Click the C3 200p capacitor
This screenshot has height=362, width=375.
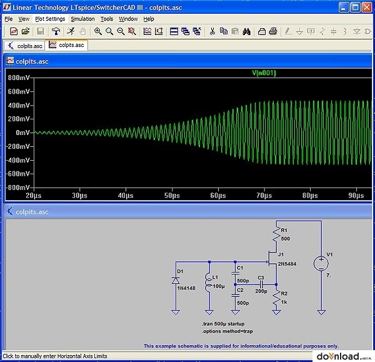[261, 284]
